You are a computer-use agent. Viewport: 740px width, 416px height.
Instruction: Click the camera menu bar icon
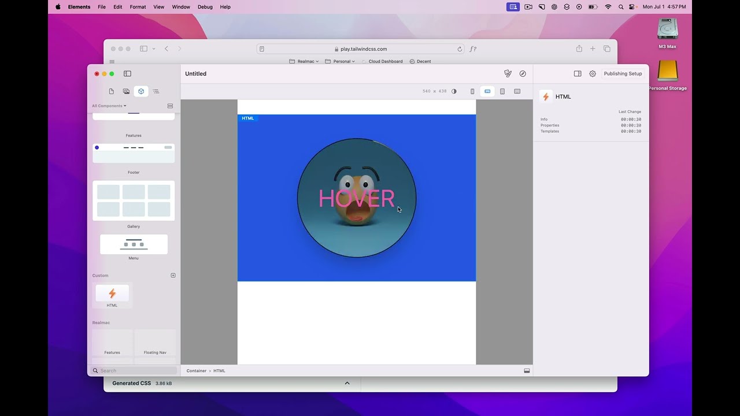coord(528,7)
